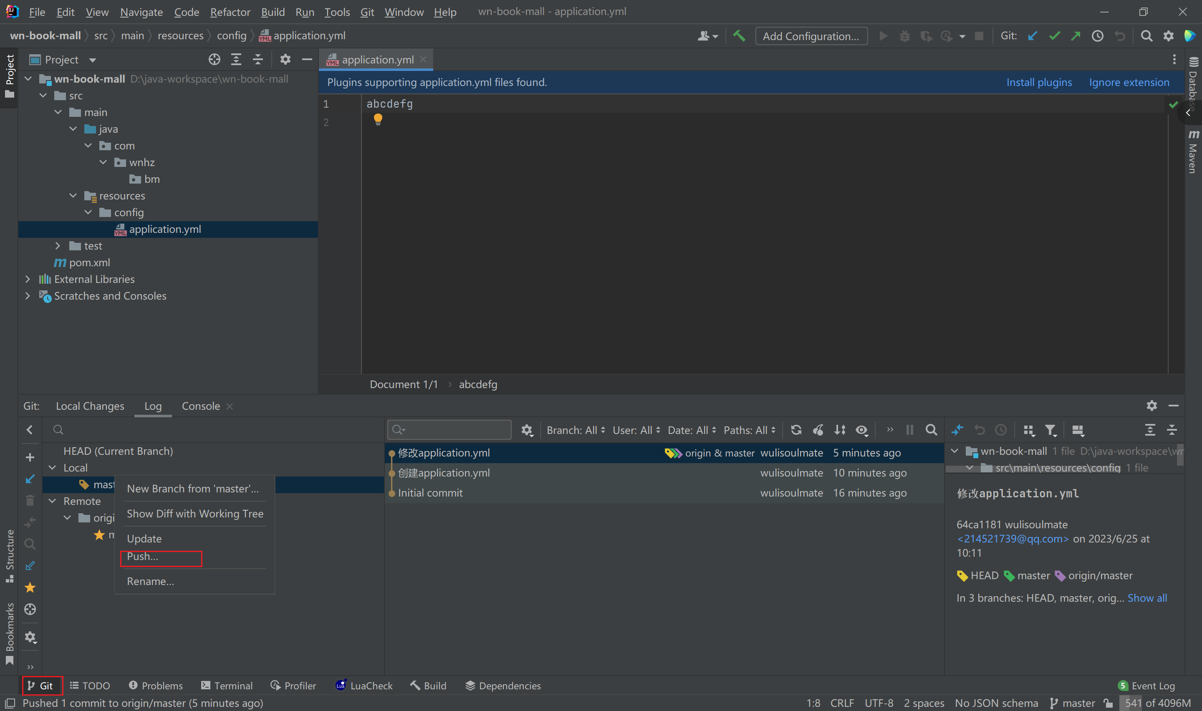Click Install plugins link
1202x711 pixels.
point(1039,82)
